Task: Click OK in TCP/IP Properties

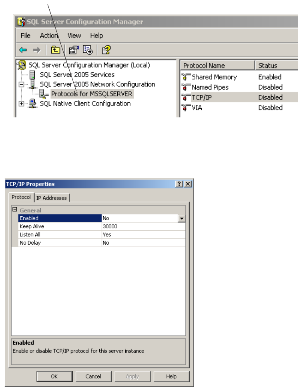Action: (x=54, y=376)
